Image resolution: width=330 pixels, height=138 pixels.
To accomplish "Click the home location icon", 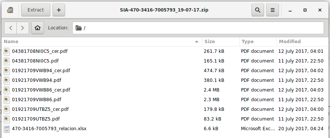I will tap(38, 28).
